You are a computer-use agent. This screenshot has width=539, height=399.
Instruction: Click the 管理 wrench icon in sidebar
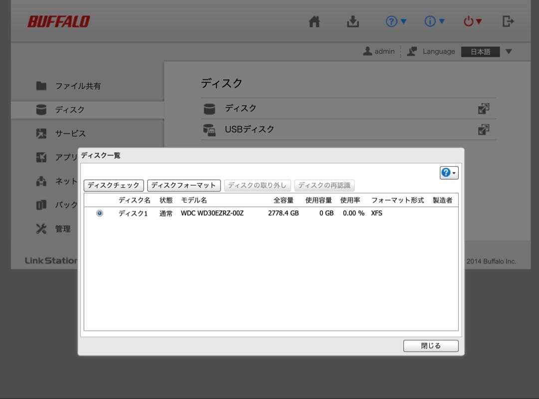click(x=41, y=229)
